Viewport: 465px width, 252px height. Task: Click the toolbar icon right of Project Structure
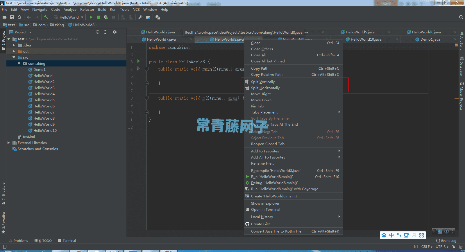(x=158, y=17)
